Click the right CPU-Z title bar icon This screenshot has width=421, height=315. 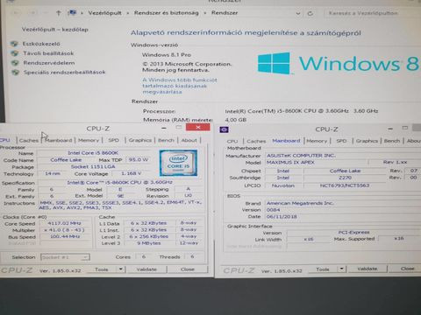click(224, 129)
